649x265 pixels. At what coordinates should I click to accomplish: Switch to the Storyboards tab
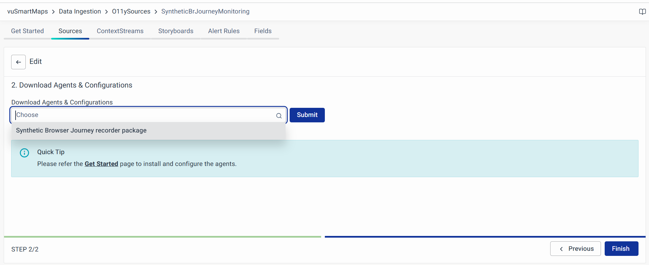(x=176, y=31)
